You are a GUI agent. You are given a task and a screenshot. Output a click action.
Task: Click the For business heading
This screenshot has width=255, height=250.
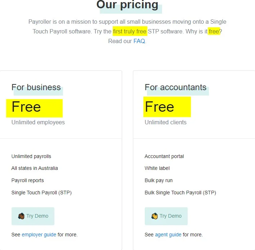pos(36,87)
